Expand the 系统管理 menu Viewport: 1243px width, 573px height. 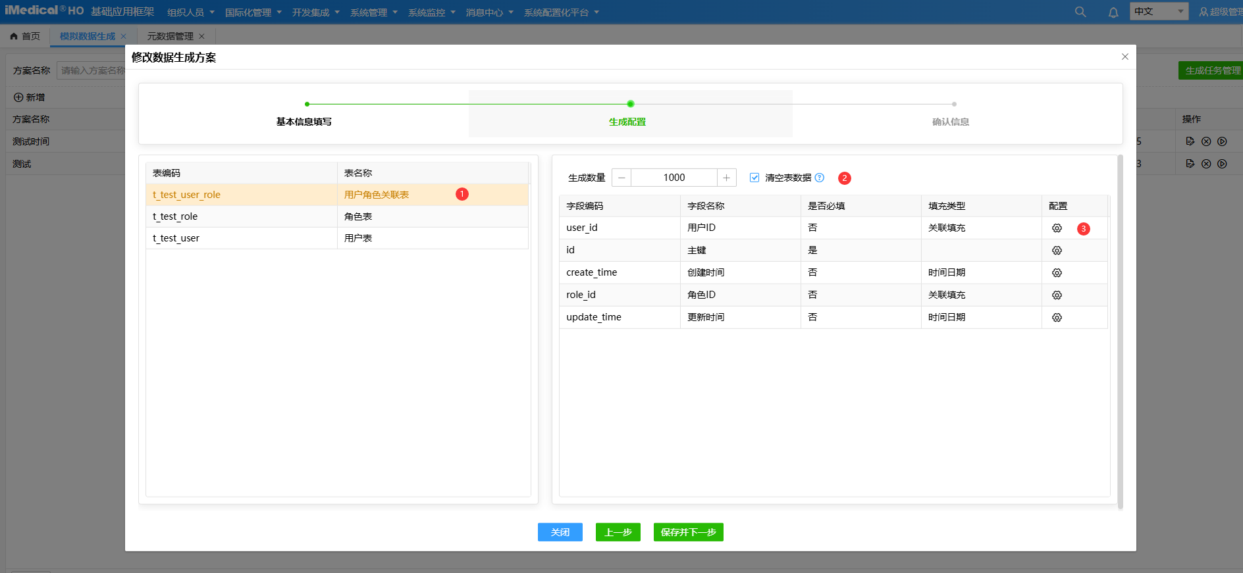click(x=373, y=12)
